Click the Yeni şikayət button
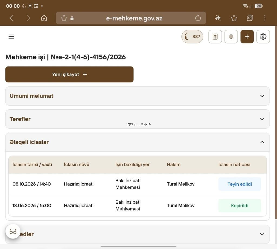Screen dimensions: 277x249 coord(70,75)
